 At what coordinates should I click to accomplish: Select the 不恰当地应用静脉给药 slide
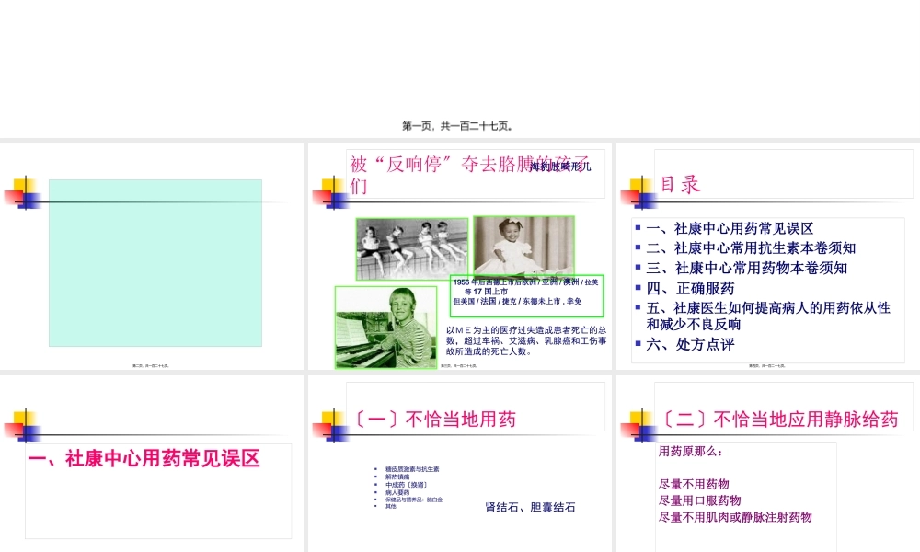click(768, 460)
